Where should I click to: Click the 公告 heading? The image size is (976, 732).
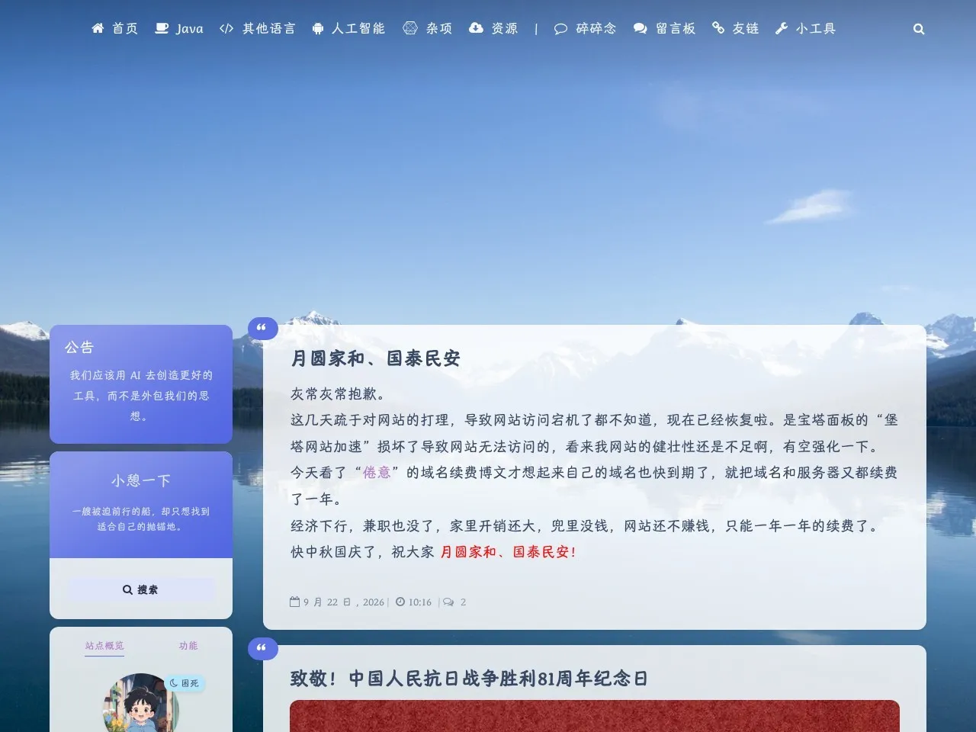(x=79, y=348)
